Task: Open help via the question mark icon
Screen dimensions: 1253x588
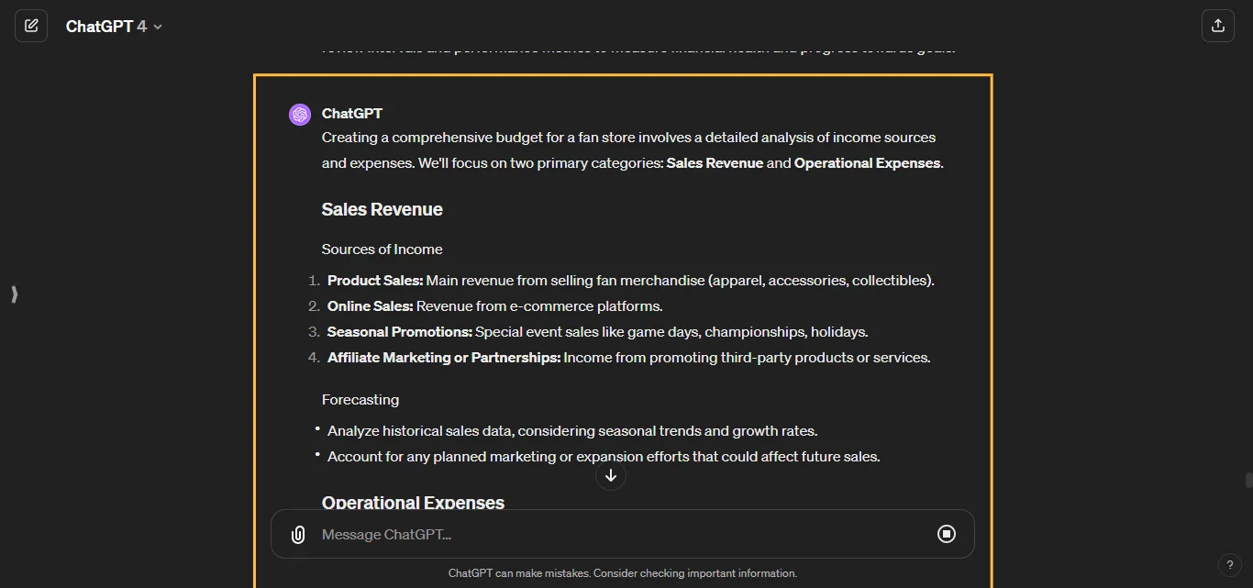Action: pos(1230,565)
